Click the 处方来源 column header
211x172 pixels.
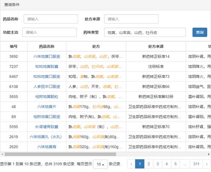tap(156, 46)
